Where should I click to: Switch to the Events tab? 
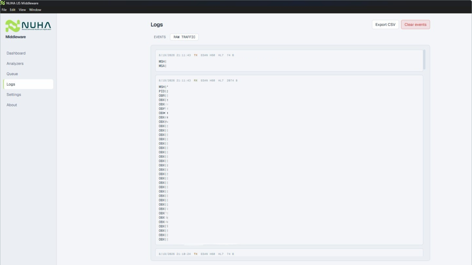point(160,37)
